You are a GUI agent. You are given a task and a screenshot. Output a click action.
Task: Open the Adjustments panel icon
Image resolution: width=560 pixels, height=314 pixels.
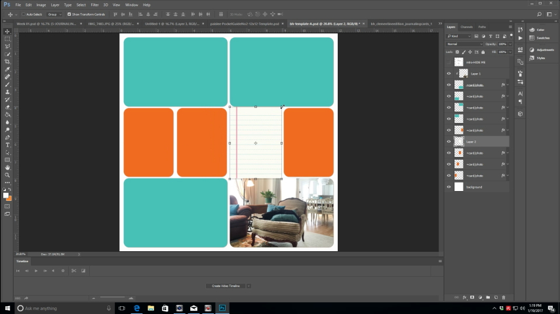pos(532,50)
